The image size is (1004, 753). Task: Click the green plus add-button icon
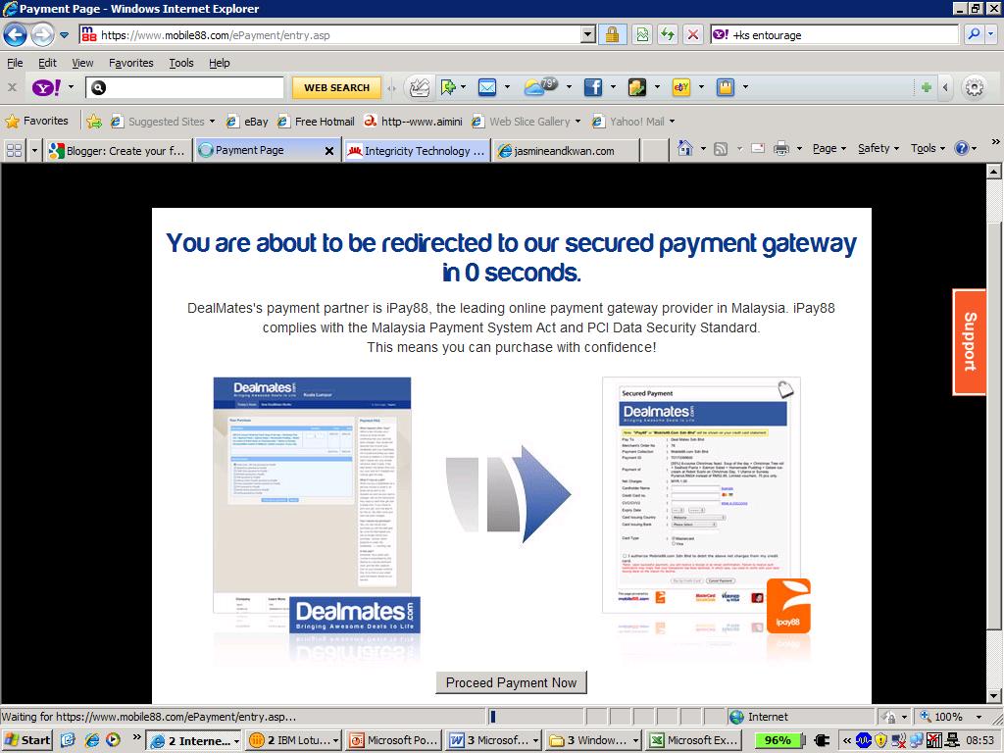pos(926,87)
